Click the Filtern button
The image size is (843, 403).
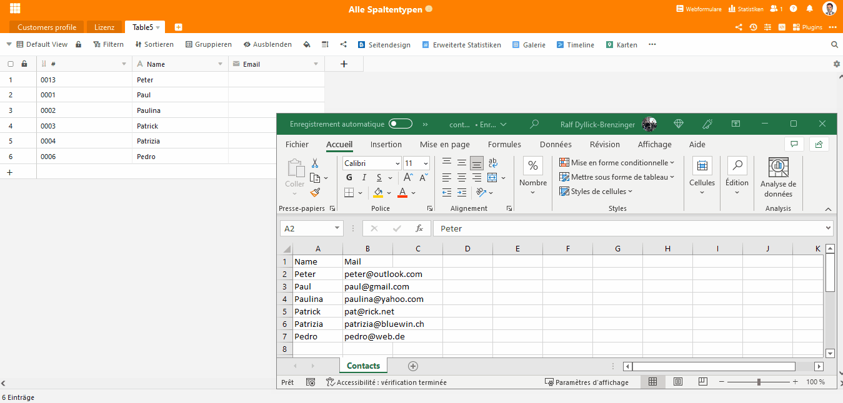(108, 45)
